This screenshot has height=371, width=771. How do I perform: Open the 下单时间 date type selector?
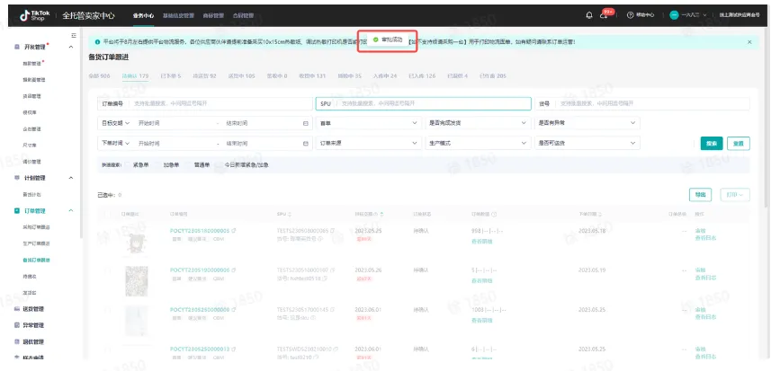115,144
